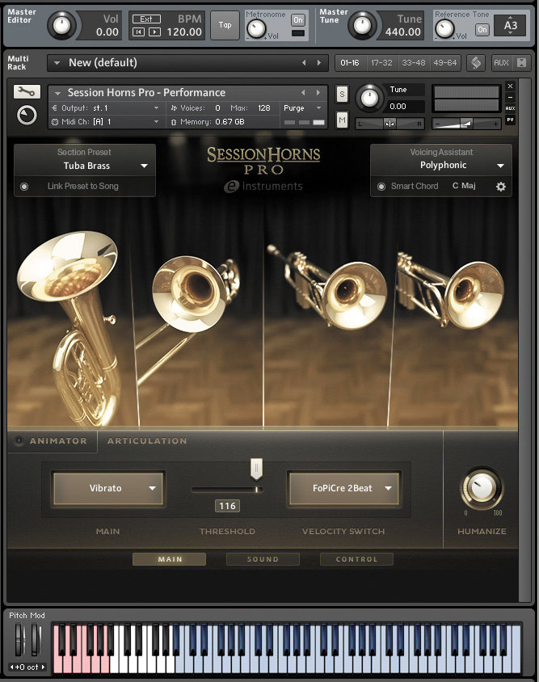Click the BPM value 120.00
Viewport: 539px width, 682px height.
(x=184, y=32)
